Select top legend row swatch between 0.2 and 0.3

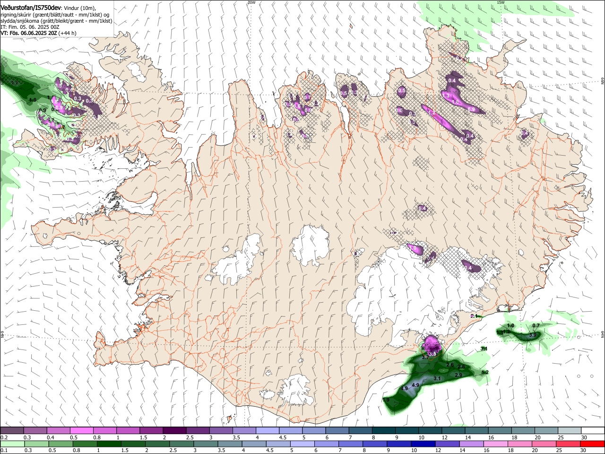tap(12, 430)
